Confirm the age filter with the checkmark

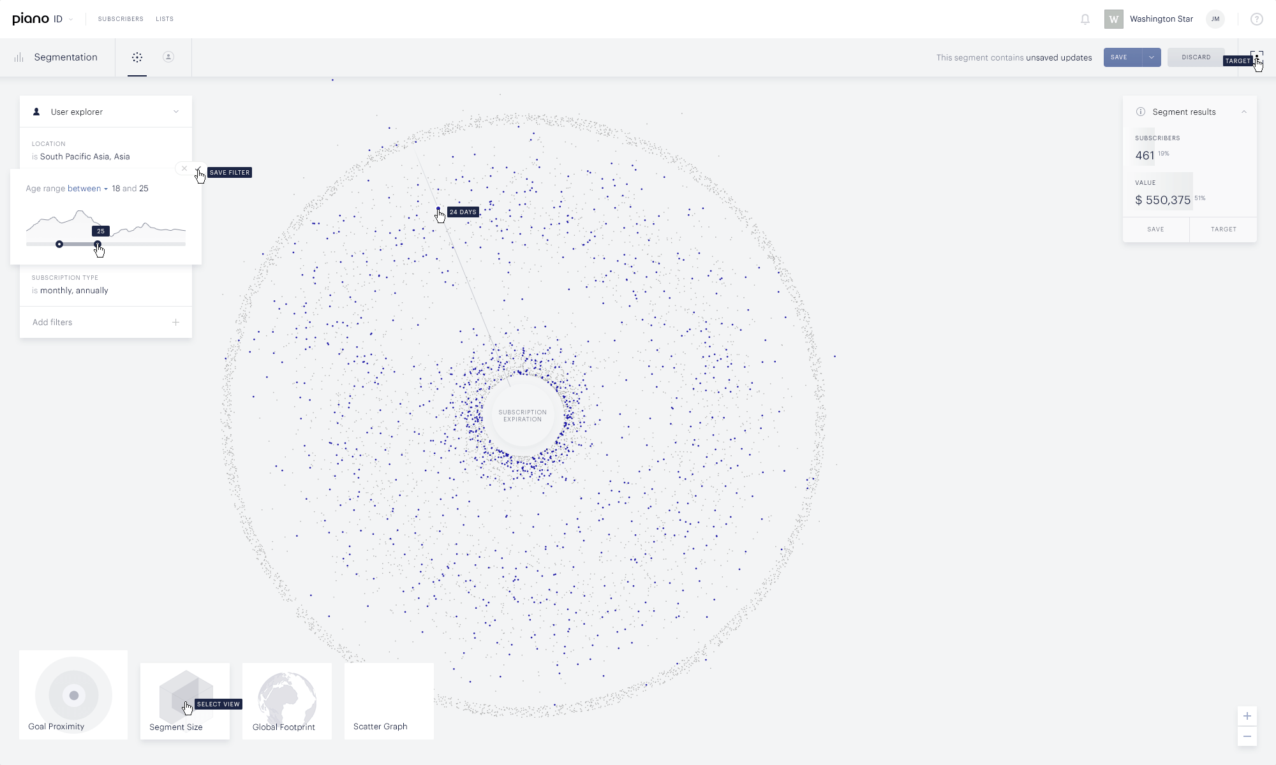pyautogui.click(x=198, y=168)
